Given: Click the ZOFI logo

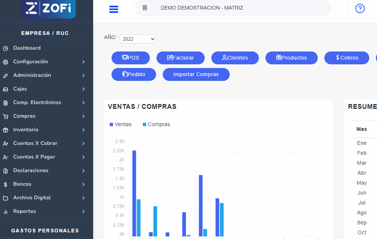Looking at the screenshot, I should [48, 8].
